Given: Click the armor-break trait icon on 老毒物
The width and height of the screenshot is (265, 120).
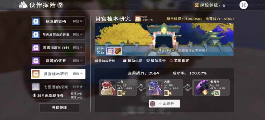Looking at the screenshot, I should pos(217,93).
